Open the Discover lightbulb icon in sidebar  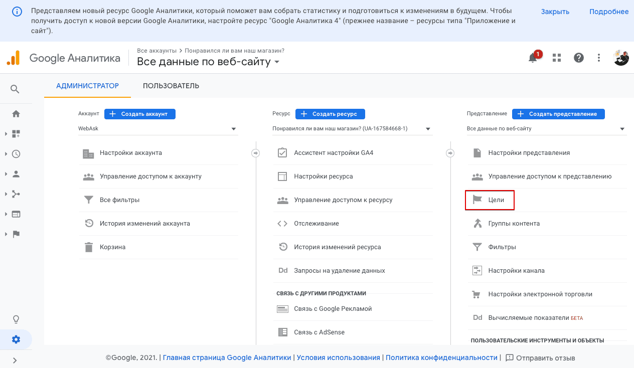point(16,319)
